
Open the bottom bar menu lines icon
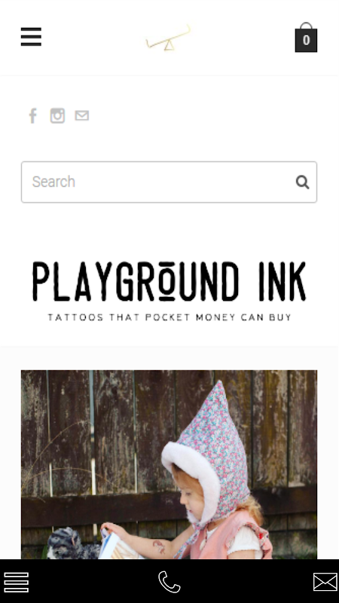tap(16, 582)
